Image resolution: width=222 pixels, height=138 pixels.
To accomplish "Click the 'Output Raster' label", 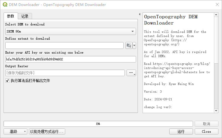I will click(x=17, y=66).
